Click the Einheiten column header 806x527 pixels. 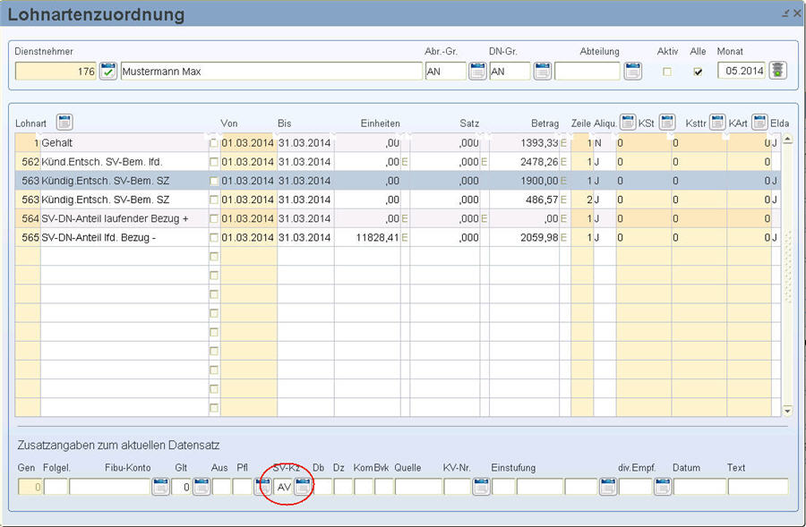coord(380,123)
